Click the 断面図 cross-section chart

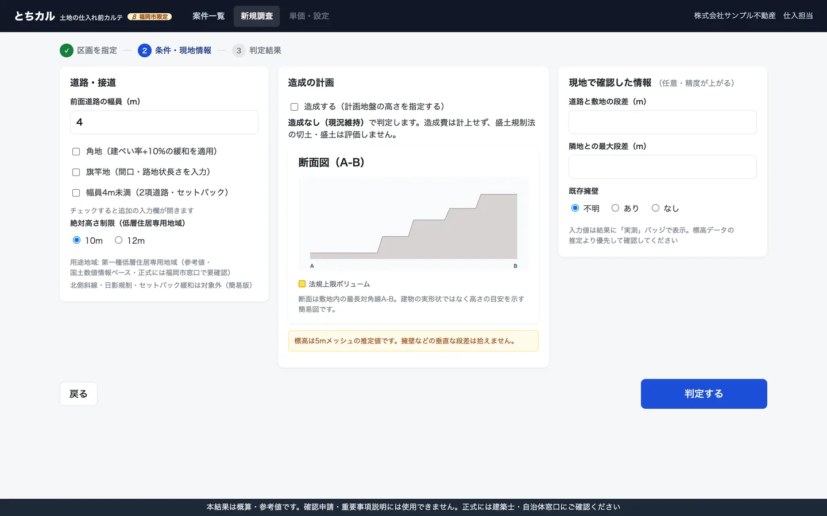coord(413,224)
